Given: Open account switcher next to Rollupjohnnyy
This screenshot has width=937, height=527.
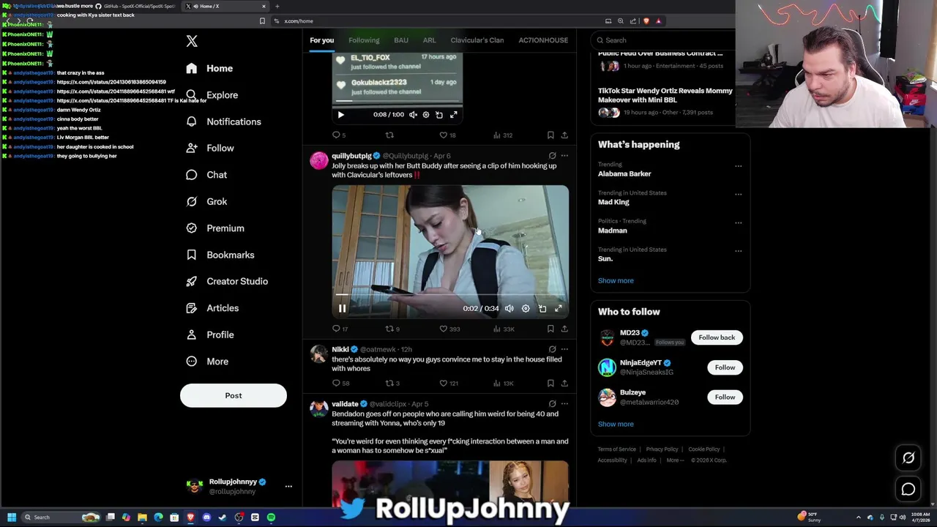Looking at the screenshot, I should pyautogui.click(x=288, y=486).
